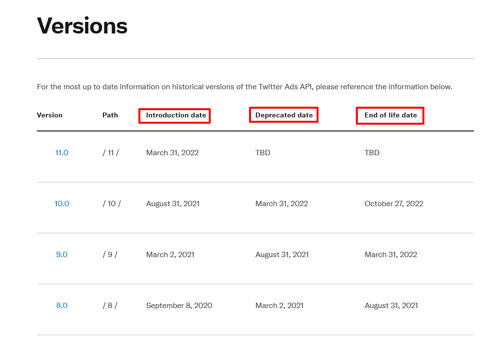
Task: Click the / 9 / path cell
Action: click(110, 255)
